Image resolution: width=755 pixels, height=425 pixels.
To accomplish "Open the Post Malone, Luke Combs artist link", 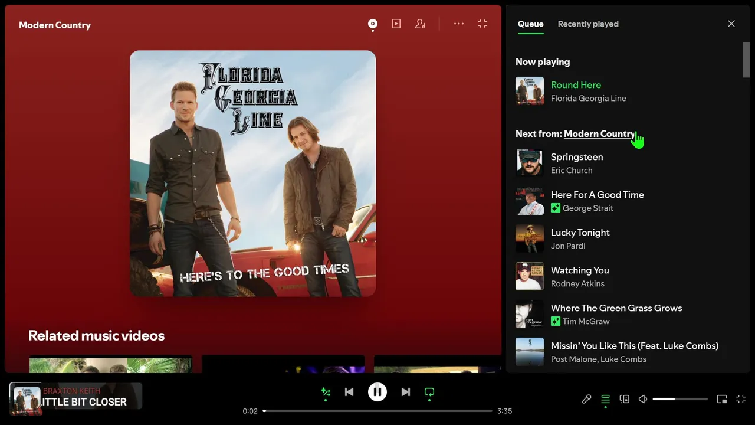I will tap(599, 359).
